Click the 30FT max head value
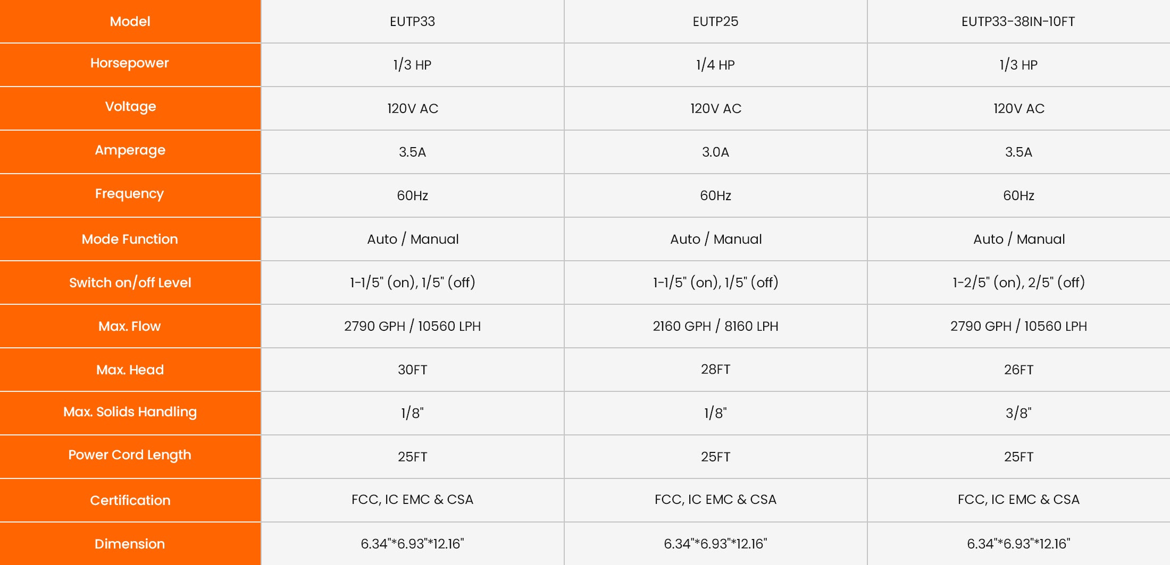 (412, 370)
